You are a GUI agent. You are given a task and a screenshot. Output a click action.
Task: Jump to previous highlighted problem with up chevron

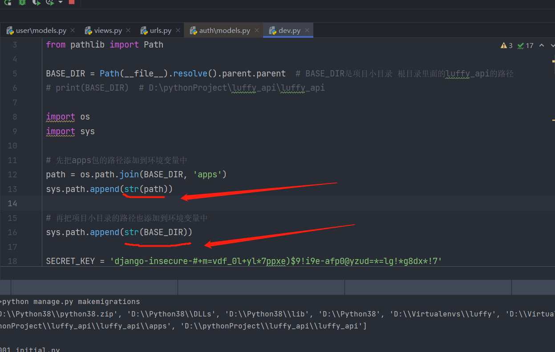542,45
